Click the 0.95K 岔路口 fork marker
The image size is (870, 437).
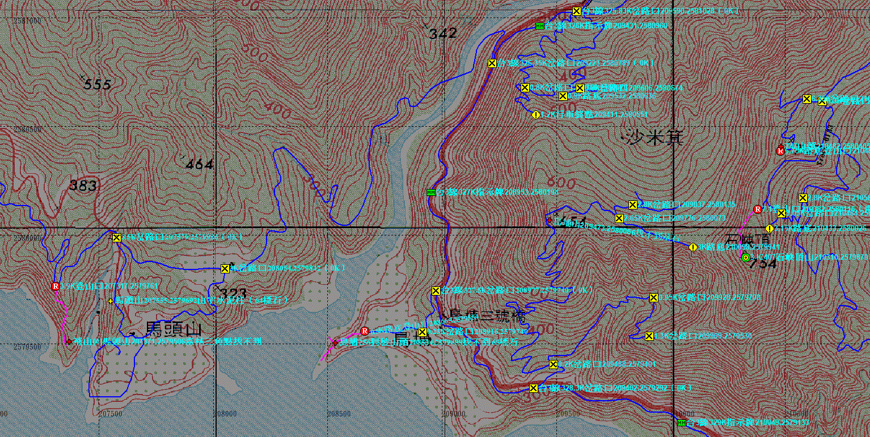pyautogui.click(x=653, y=298)
